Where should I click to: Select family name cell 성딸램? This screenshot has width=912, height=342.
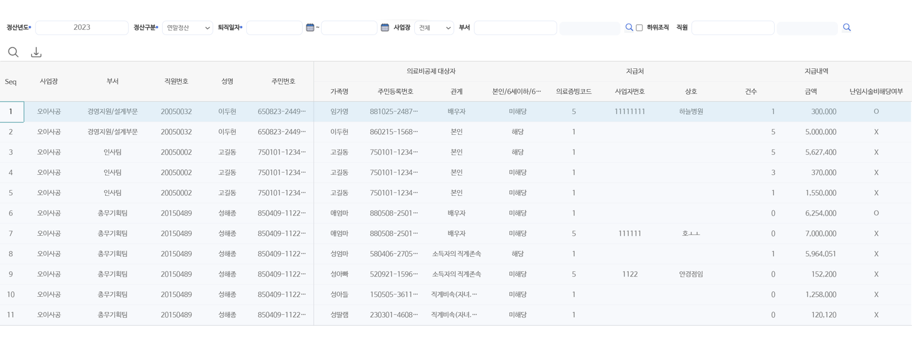click(339, 315)
